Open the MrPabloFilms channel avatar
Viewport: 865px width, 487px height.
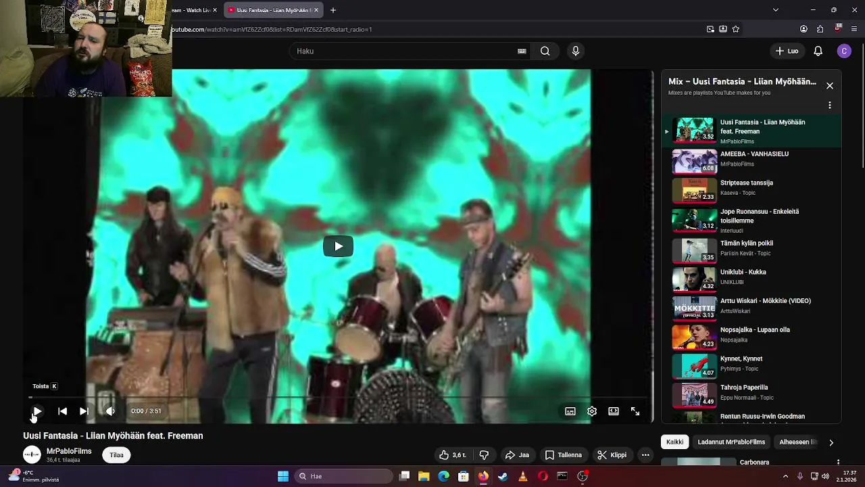[x=32, y=455]
